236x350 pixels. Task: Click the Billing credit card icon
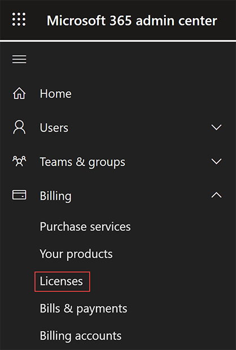pyautogui.click(x=19, y=195)
